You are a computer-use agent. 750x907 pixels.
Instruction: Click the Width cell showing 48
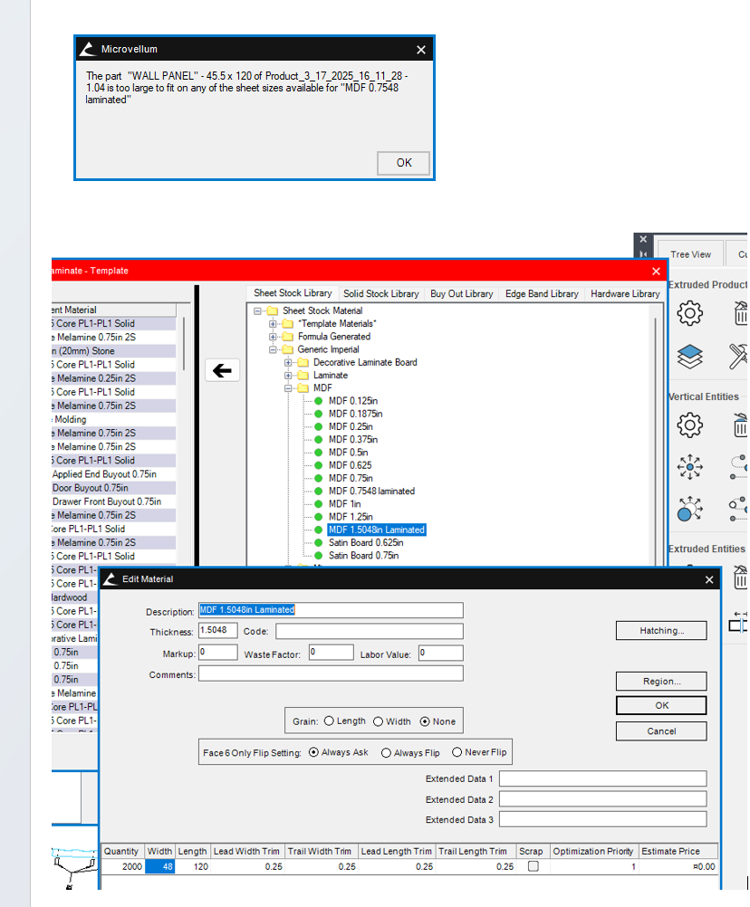(x=159, y=866)
